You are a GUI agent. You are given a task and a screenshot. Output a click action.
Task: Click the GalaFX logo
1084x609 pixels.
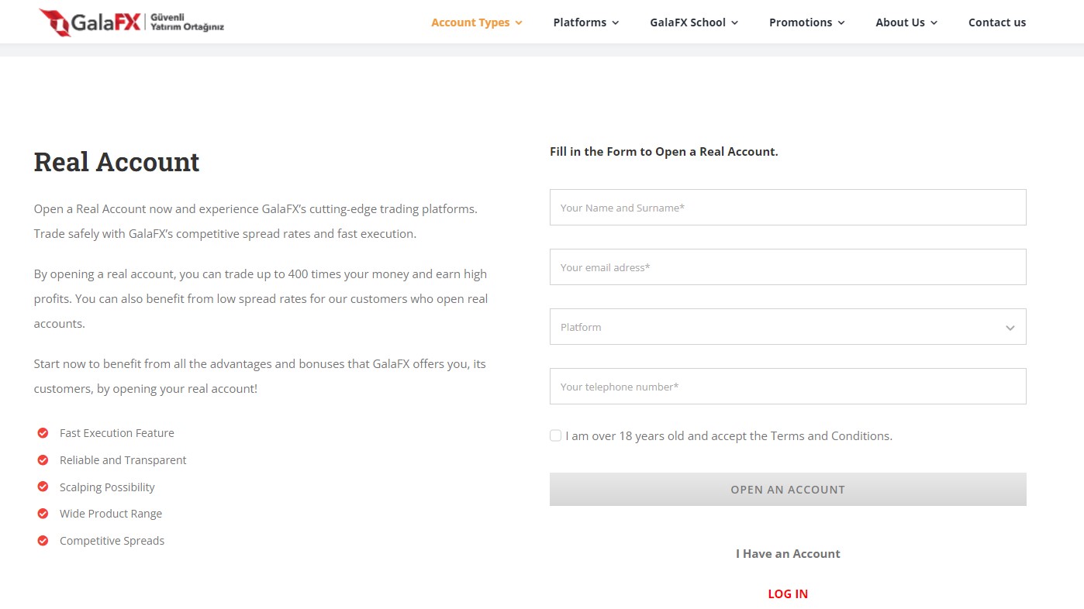pos(132,22)
